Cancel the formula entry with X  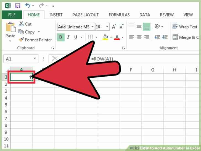point(55,59)
